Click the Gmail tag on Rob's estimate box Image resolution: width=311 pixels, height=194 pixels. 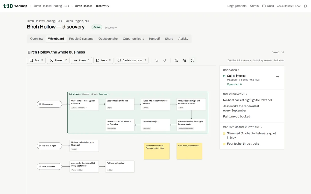181,108
